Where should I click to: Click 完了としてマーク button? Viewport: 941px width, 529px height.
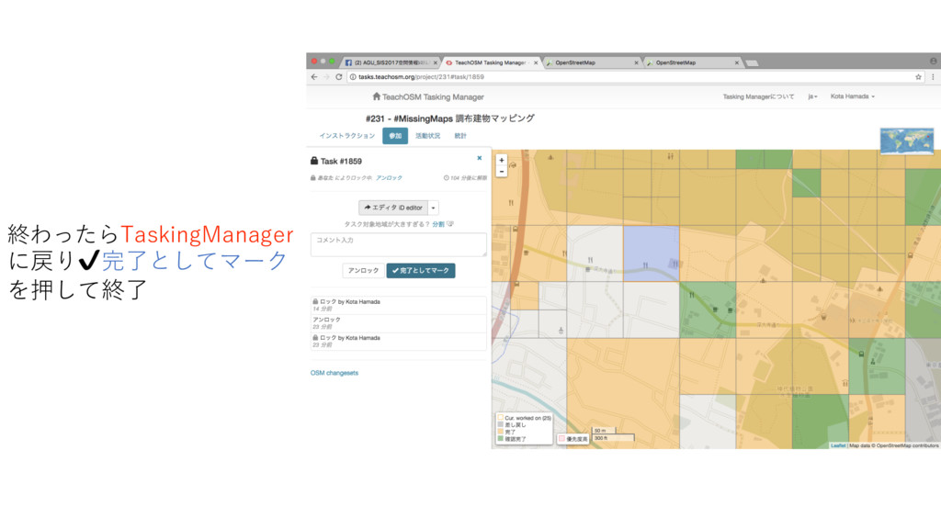[x=421, y=271]
